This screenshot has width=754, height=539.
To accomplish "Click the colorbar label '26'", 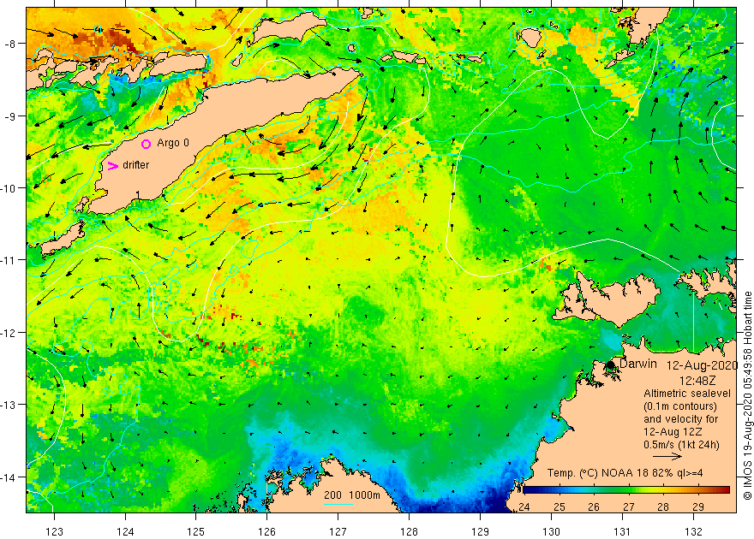I will (594, 506).
